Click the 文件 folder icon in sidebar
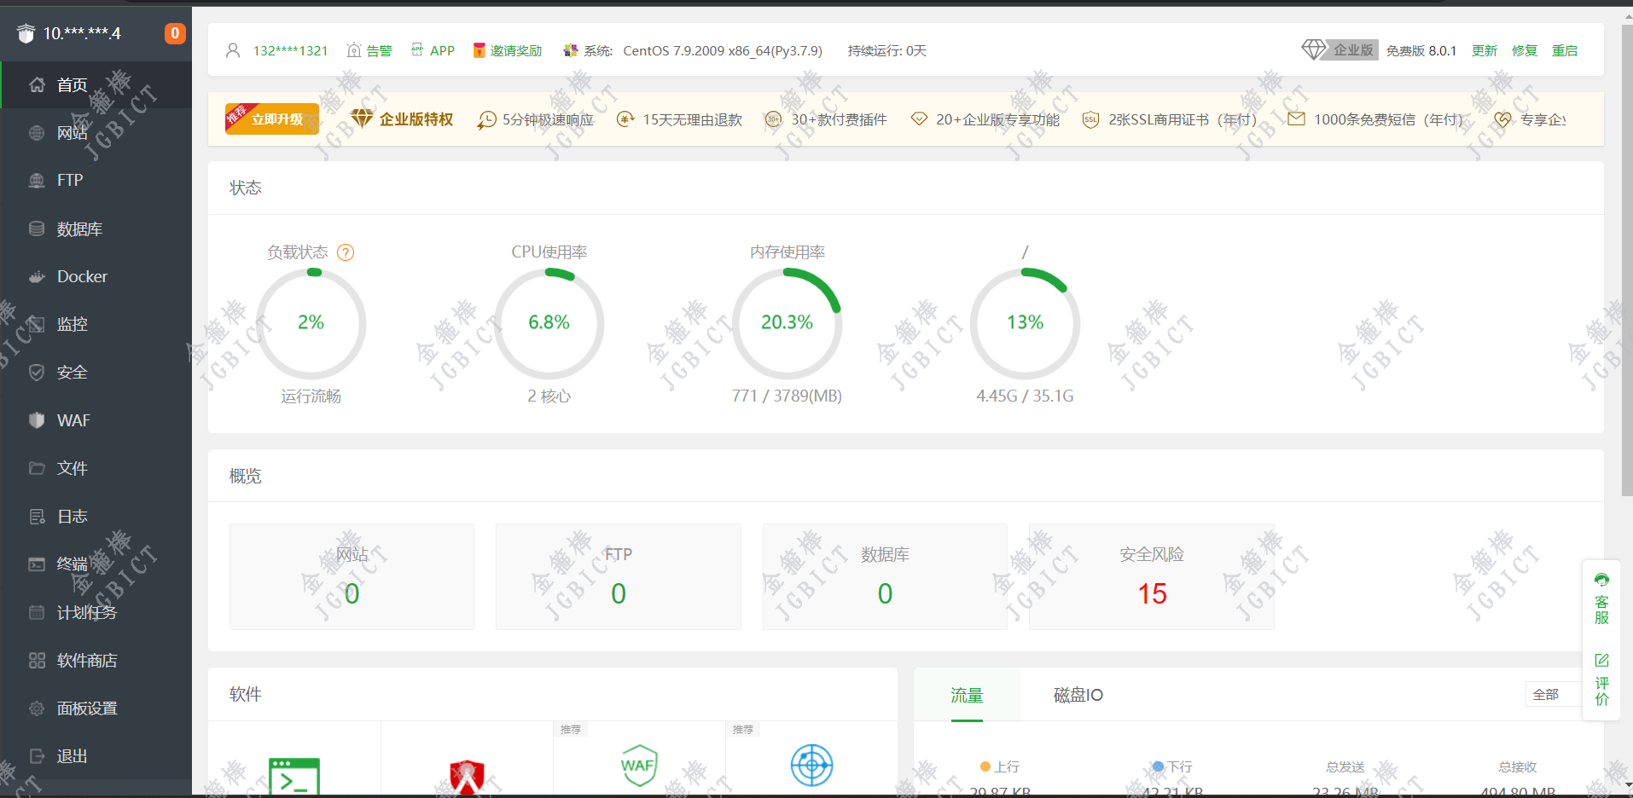The width and height of the screenshot is (1633, 798). click(37, 468)
